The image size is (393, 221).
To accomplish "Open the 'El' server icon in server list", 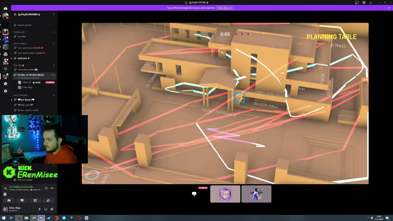I will tap(5, 69).
